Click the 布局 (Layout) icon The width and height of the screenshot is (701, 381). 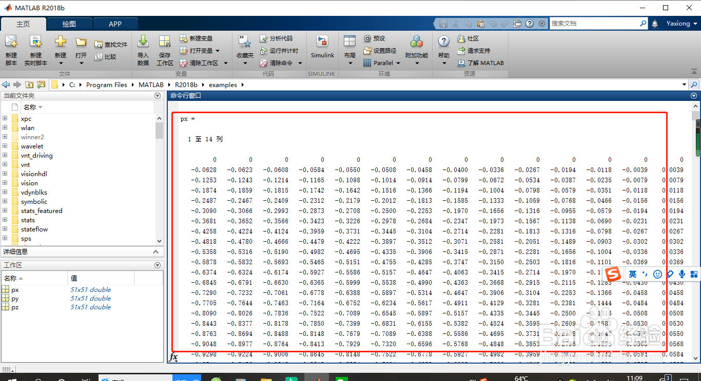[349, 42]
